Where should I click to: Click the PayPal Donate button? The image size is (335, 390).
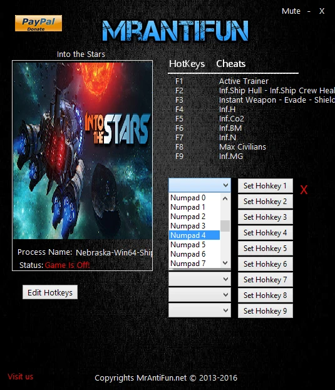[x=38, y=23]
